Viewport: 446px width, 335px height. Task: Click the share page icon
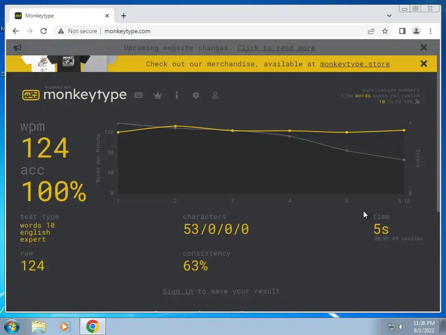point(371,31)
